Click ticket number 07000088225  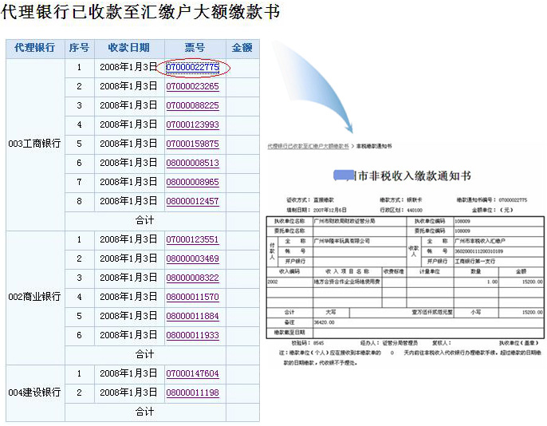coord(192,105)
